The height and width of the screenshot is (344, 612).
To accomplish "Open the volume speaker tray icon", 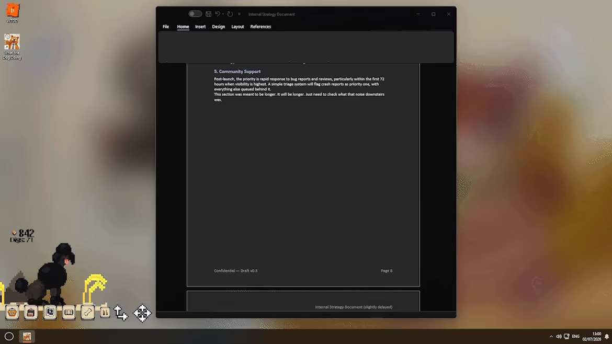I will [x=559, y=337].
